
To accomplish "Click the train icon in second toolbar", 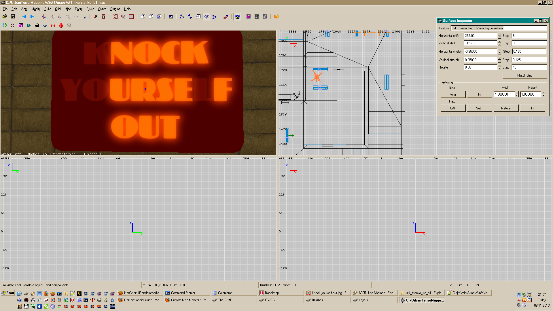I will click(37, 26).
